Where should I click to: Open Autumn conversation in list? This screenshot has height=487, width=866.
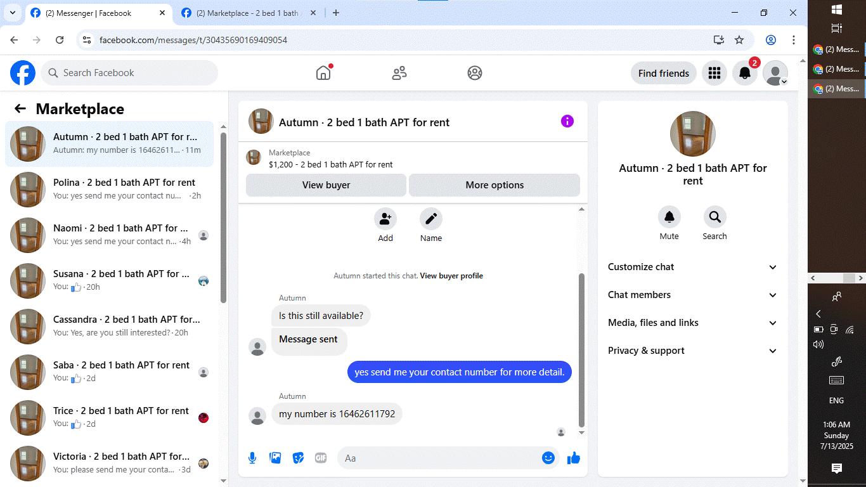point(109,144)
